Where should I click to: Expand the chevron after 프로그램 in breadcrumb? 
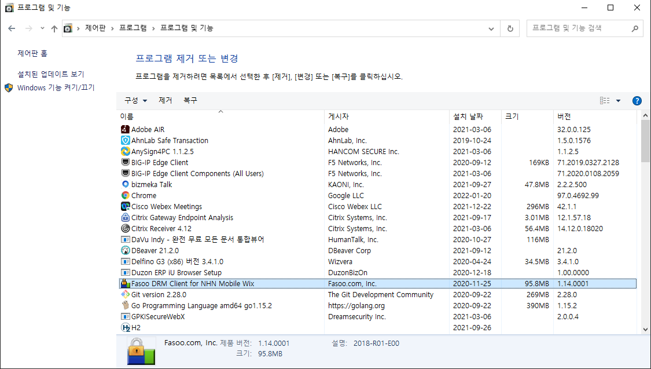click(x=153, y=28)
